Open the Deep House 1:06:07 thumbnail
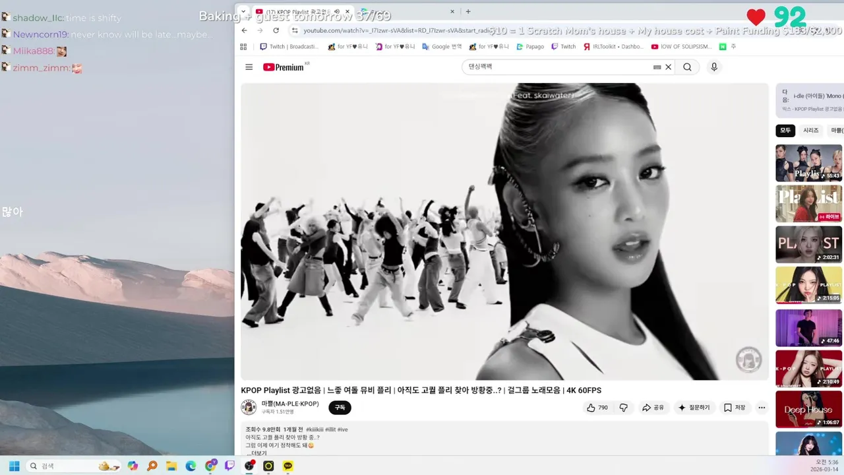Image resolution: width=844 pixels, height=475 pixels. tap(808, 409)
